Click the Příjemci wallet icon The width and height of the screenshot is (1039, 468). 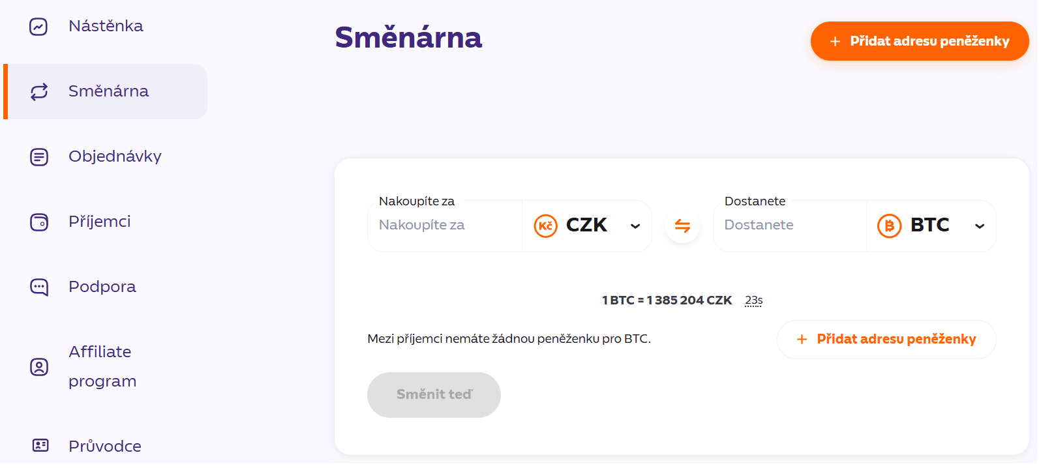click(39, 222)
